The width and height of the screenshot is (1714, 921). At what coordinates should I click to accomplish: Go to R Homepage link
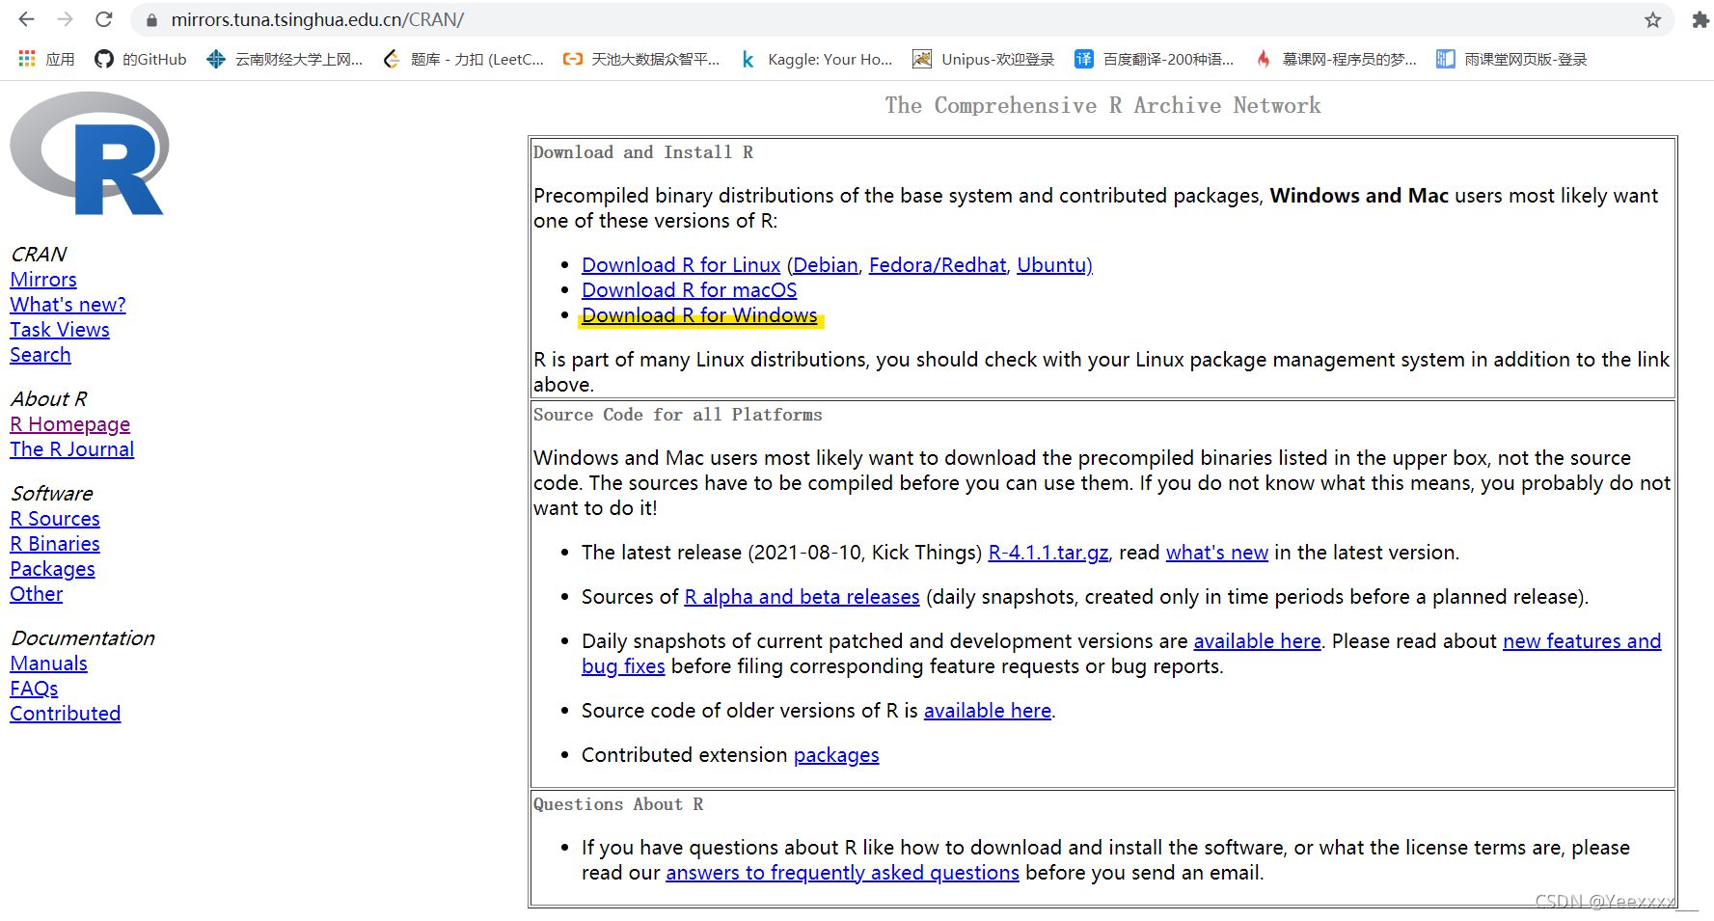[x=69, y=424]
